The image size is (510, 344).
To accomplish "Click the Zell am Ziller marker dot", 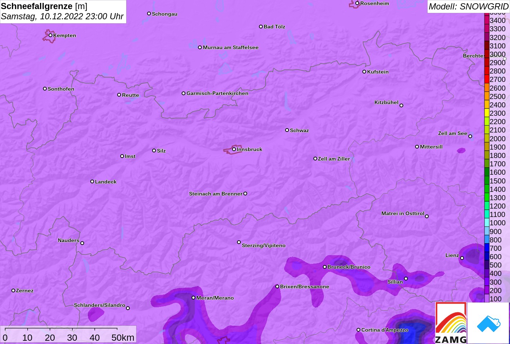I will [x=315, y=159].
